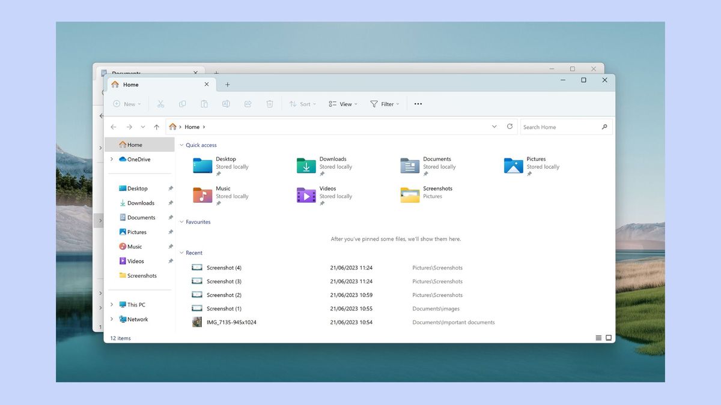Open the Filter menu

385,104
